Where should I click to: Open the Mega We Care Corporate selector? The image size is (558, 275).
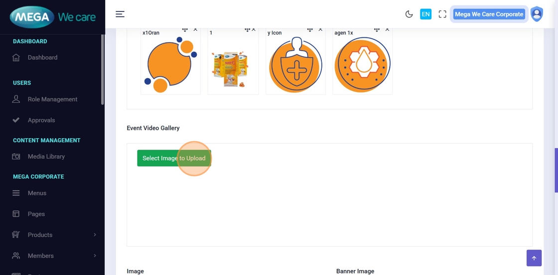pos(489,14)
